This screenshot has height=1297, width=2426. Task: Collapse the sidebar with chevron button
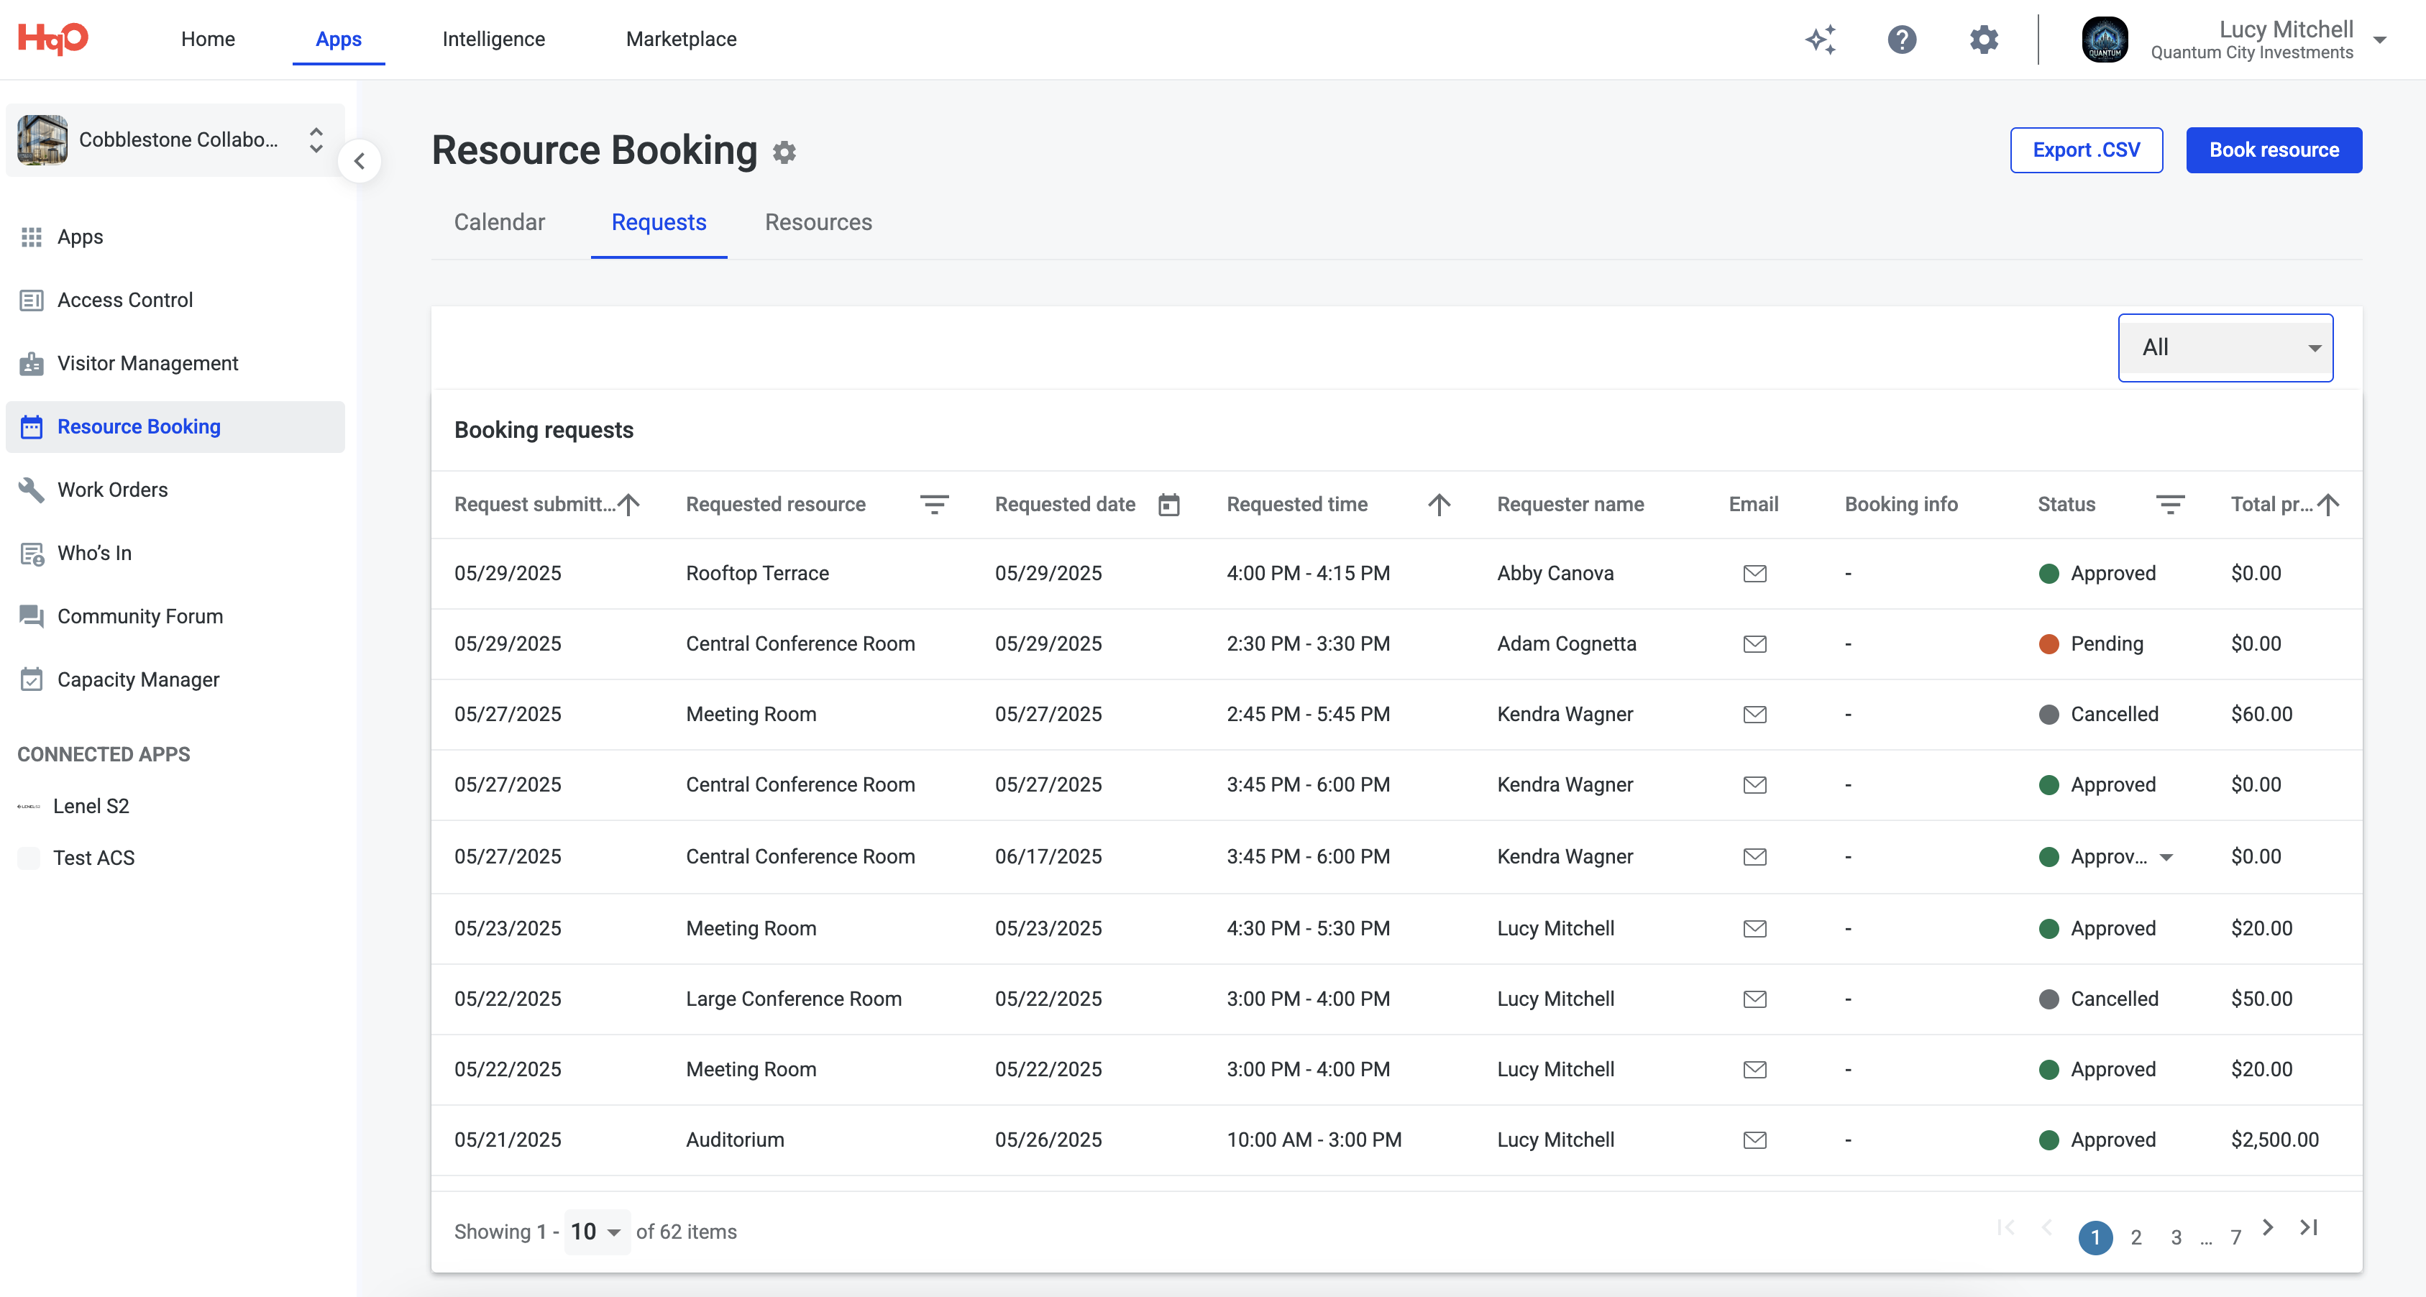360,161
